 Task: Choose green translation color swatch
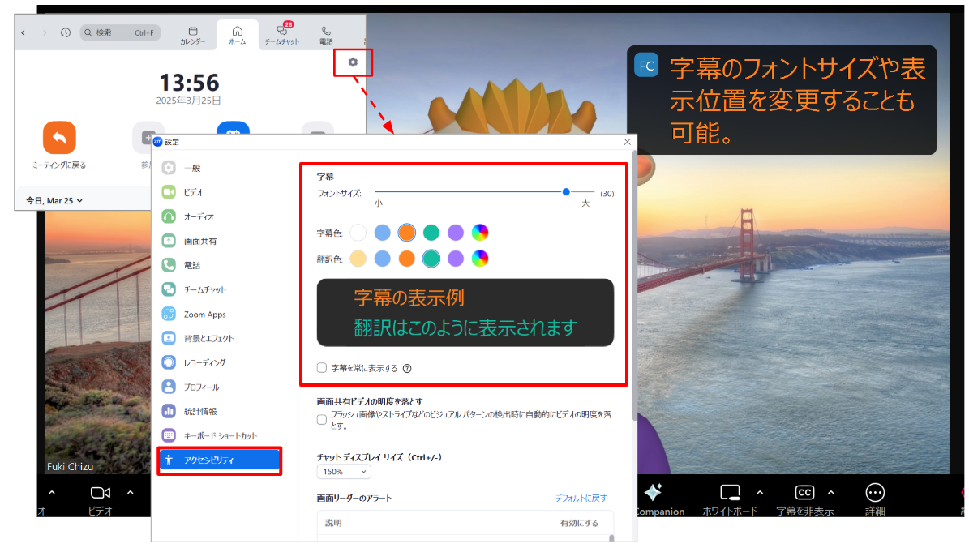pos(431,259)
